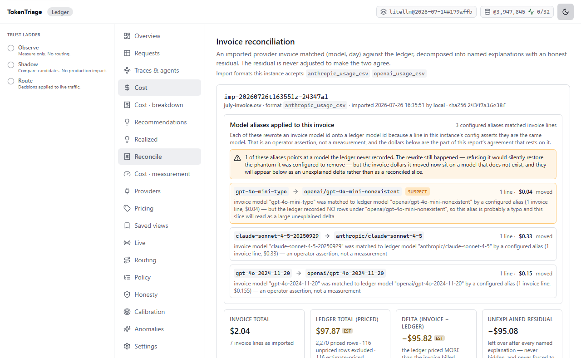The image size is (581, 358).
Task: Select the Observe trust level
Action: click(11, 48)
